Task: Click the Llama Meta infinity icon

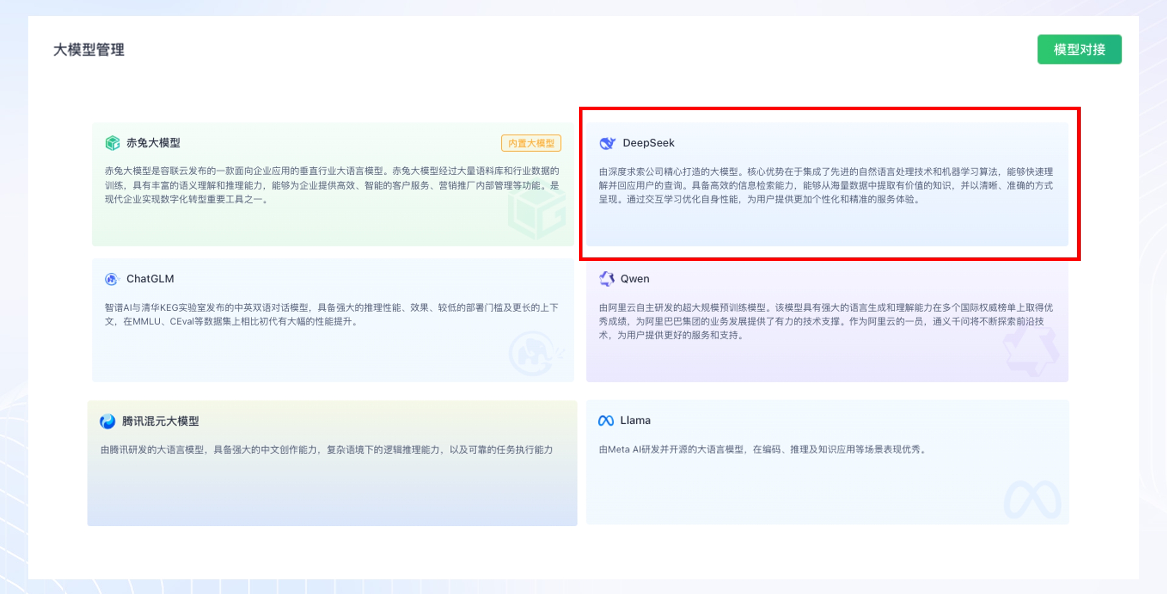Action: (606, 420)
